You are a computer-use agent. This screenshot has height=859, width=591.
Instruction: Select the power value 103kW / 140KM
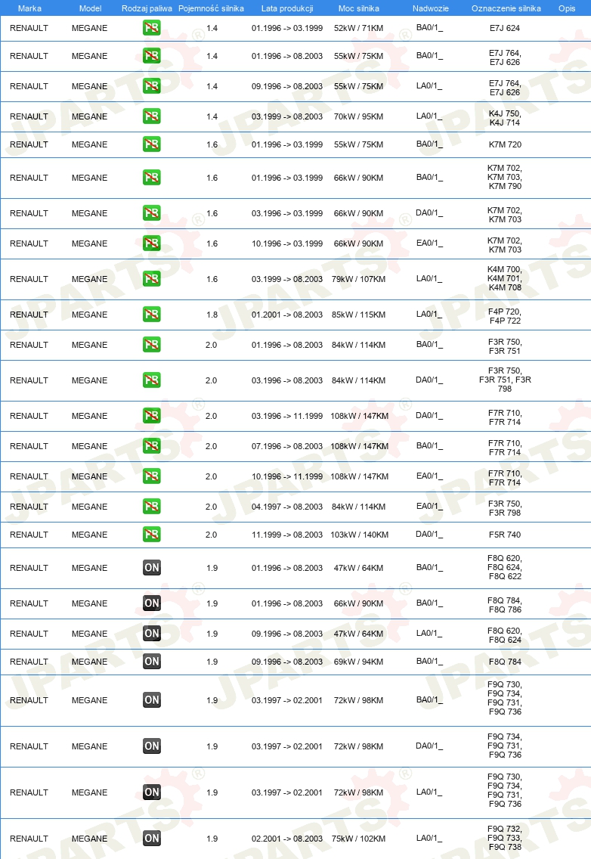pyautogui.click(x=359, y=535)
